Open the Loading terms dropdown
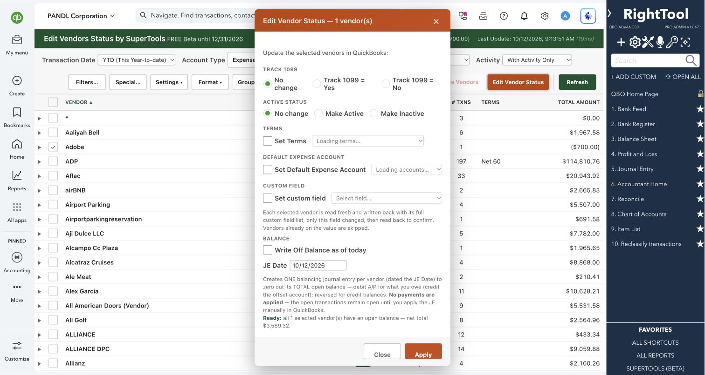Image resolution: width=705 pixels, height=375 pixels. [x=368, y=141]
